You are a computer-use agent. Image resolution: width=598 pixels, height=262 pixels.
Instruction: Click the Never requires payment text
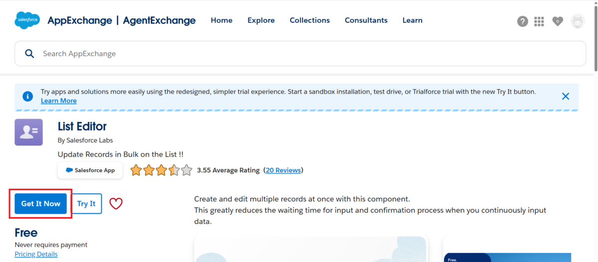pos(51,245)
